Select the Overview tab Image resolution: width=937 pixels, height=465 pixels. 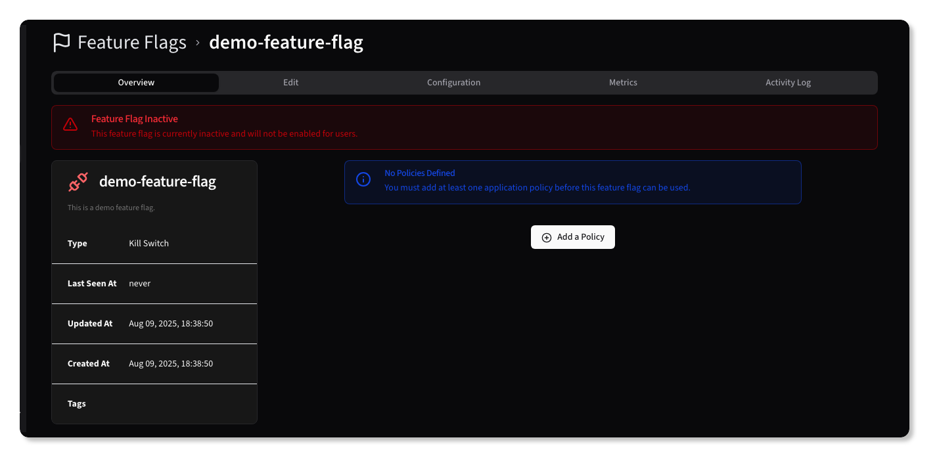point(136,83)
